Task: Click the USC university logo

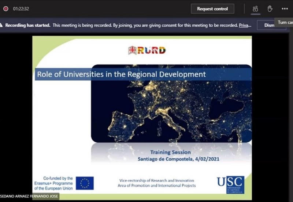Action: click(231, 185)
